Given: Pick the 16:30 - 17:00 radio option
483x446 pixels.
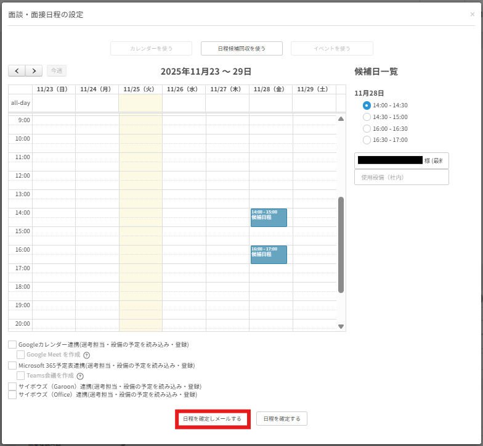Looking at the screenshot, I should [x=367, y=140].
